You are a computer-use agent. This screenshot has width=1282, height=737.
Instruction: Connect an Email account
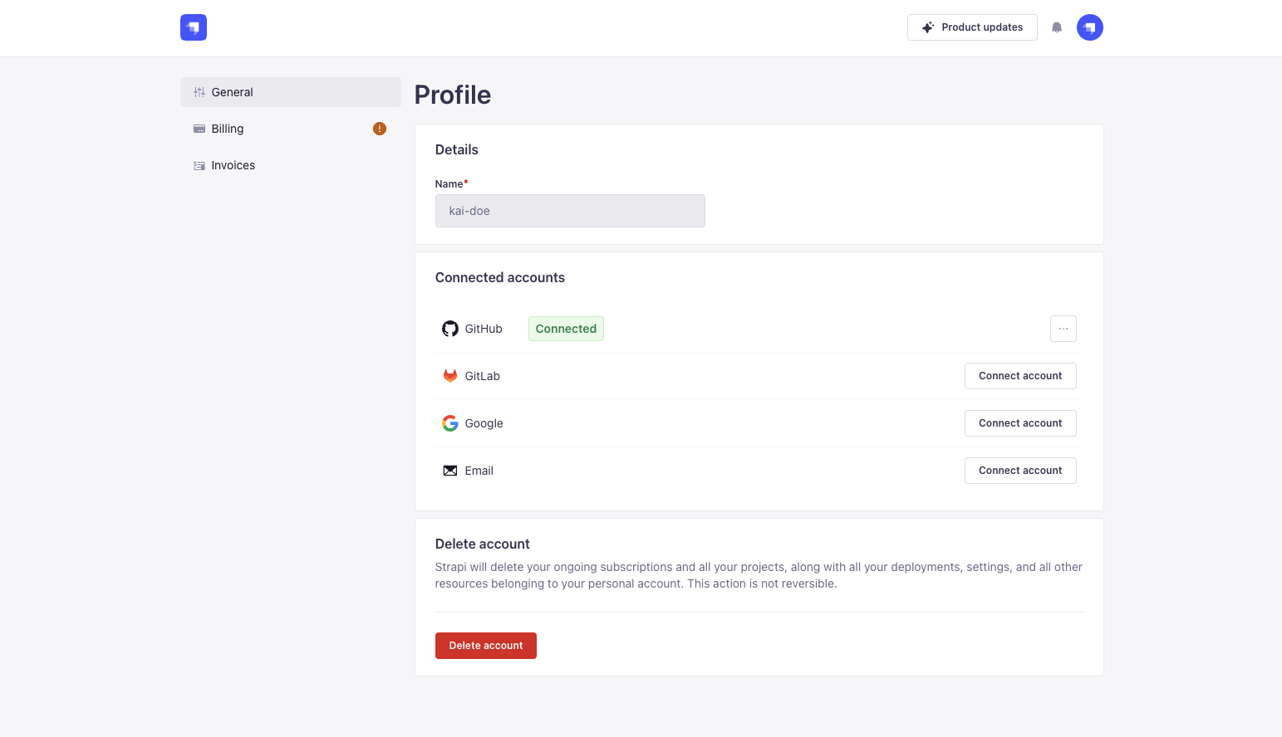pyautogui.click(x=1020, y=470)
